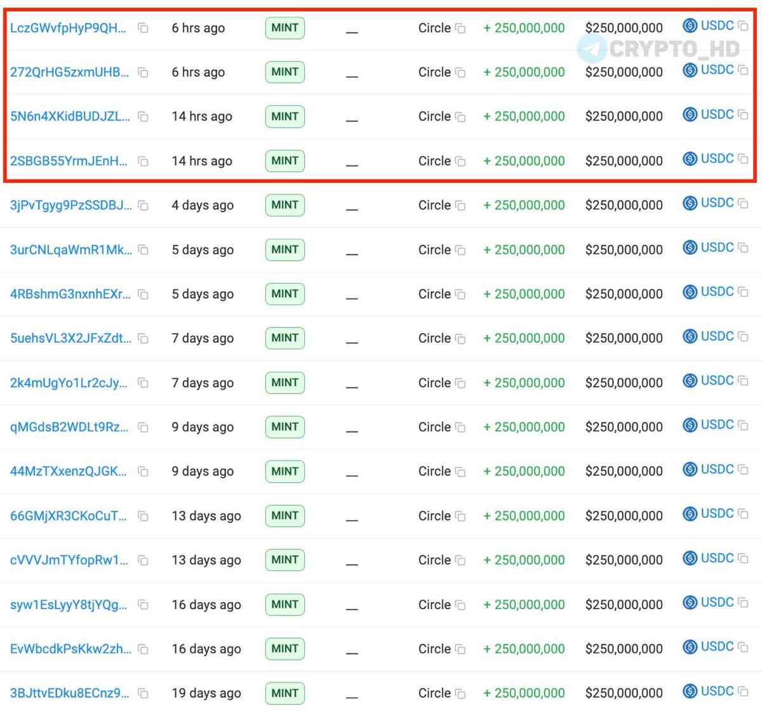Copy transaction signature 5uehsVL3X2JFxZdt
Screen dimensions: 762x715
[143, 339]
